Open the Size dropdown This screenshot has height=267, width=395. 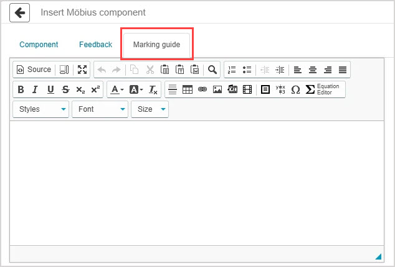[150, 109]
